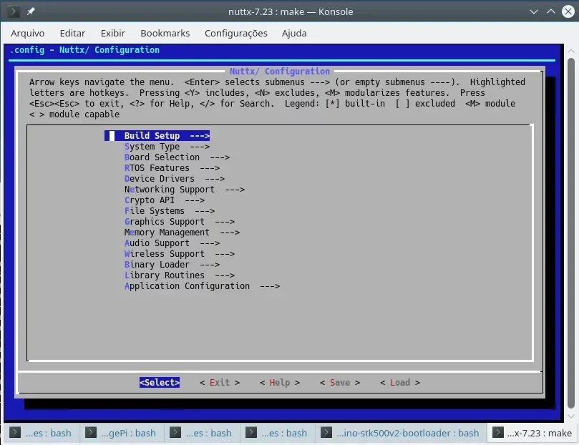Open the Editar menu

click(72, 33)
